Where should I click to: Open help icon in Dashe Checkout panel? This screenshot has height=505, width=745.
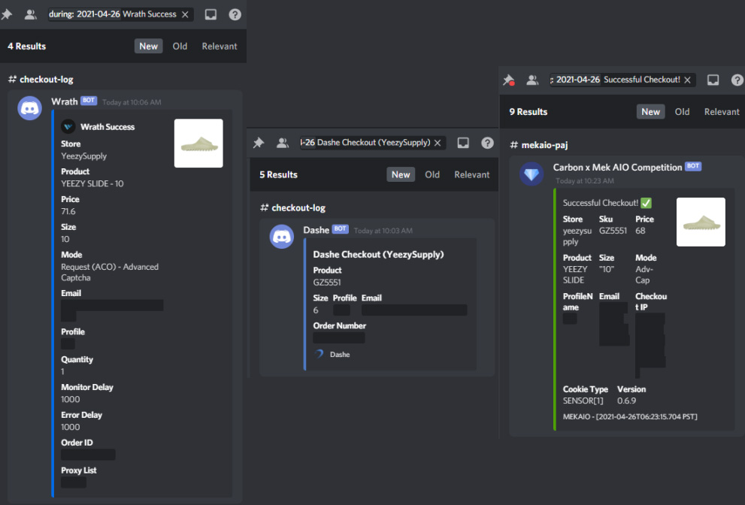tap(487, 143)
